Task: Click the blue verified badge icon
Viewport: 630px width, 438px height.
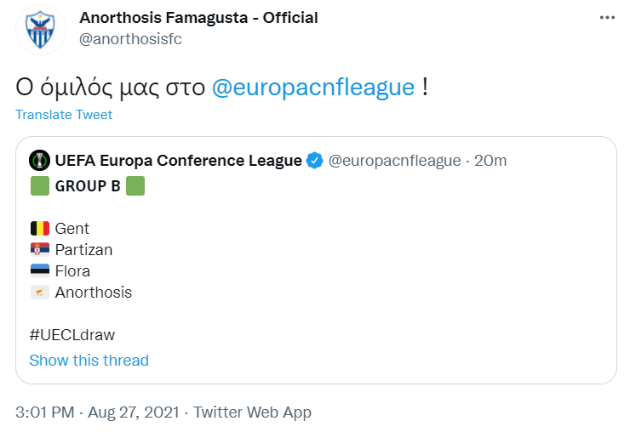Action: tap(315, 161)
